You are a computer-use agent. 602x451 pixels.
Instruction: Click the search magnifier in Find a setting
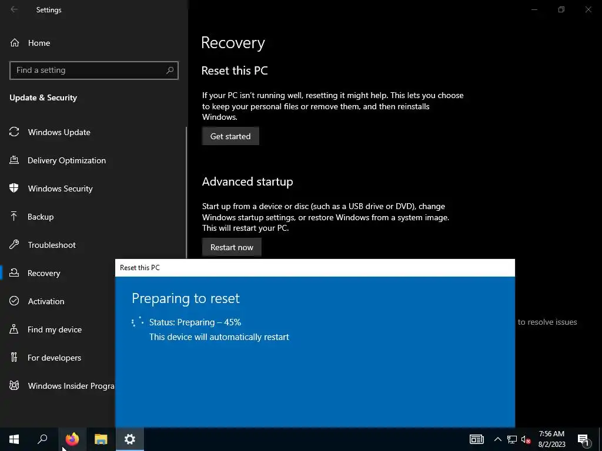[x=170, y=70]
